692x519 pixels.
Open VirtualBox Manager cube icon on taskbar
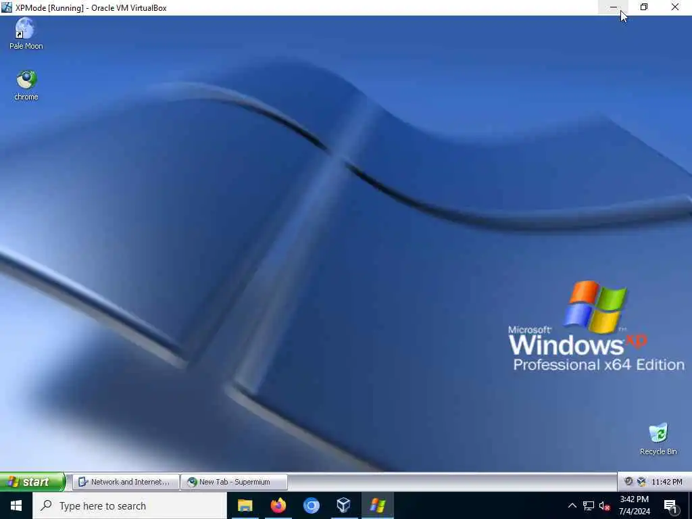344,505
